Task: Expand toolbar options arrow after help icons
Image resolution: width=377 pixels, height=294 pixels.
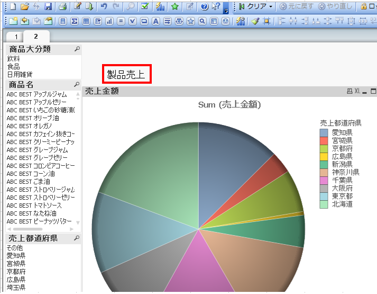Action: (226, 11)
